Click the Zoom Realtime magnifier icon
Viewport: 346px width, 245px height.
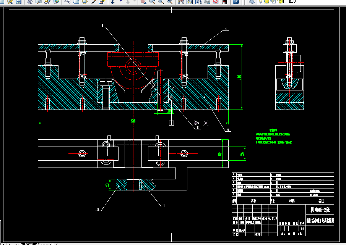152,2
